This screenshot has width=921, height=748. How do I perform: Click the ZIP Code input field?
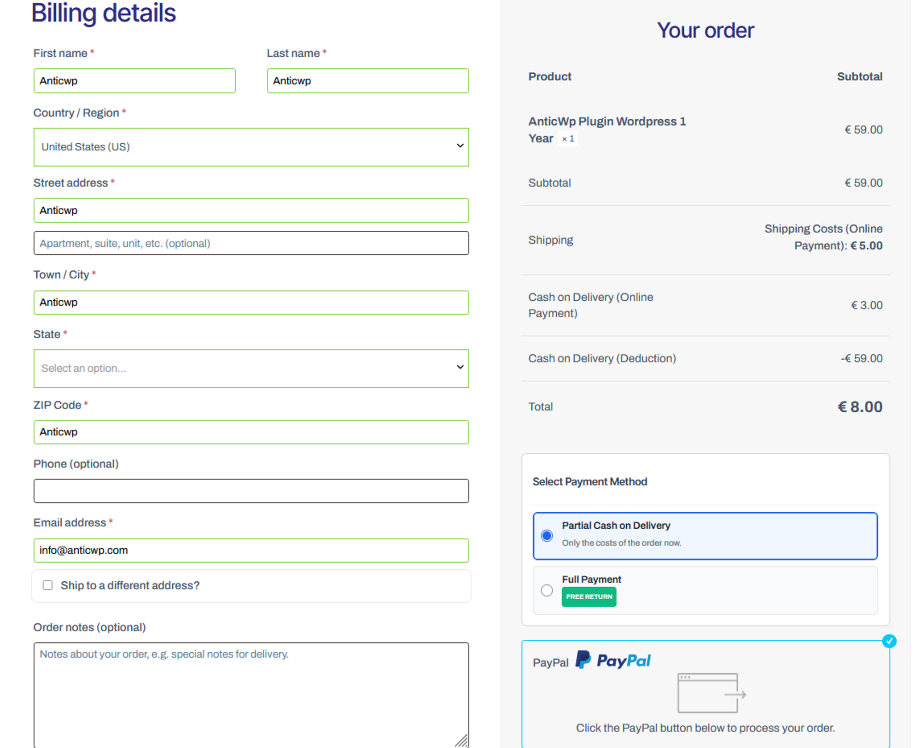coord(251,432)
